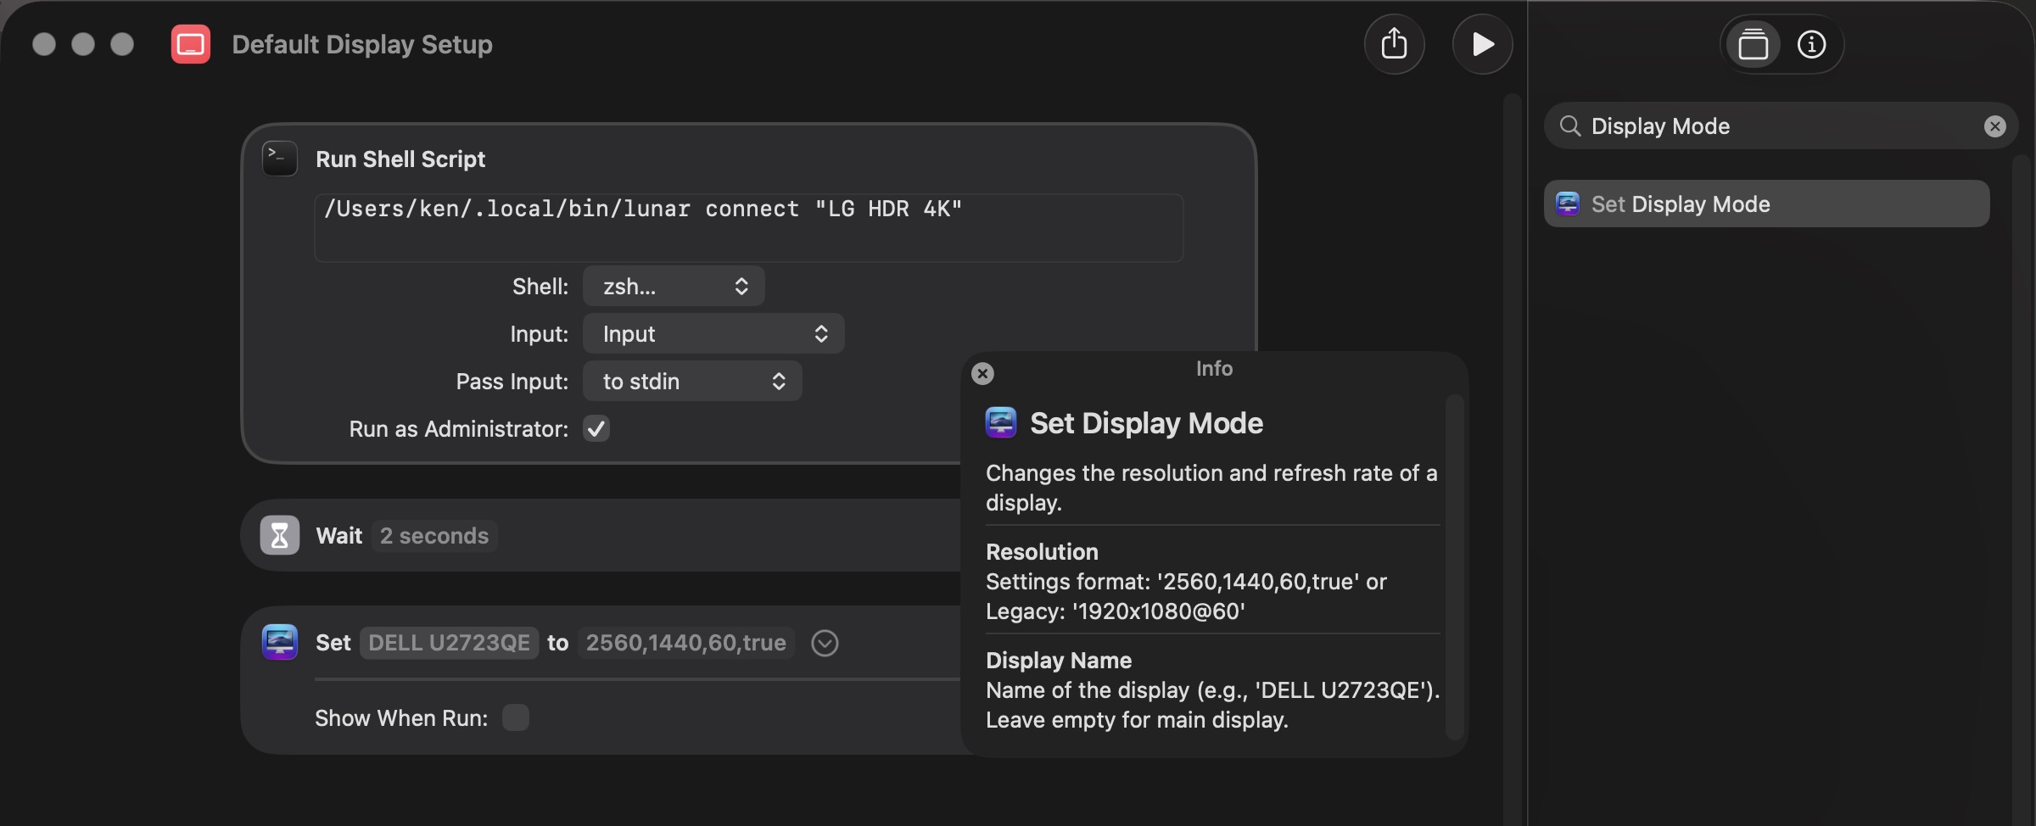This screenshot has height=826, width=2036.
Task: Open the Shell zsh dropdown
Action: click(674, 286)
